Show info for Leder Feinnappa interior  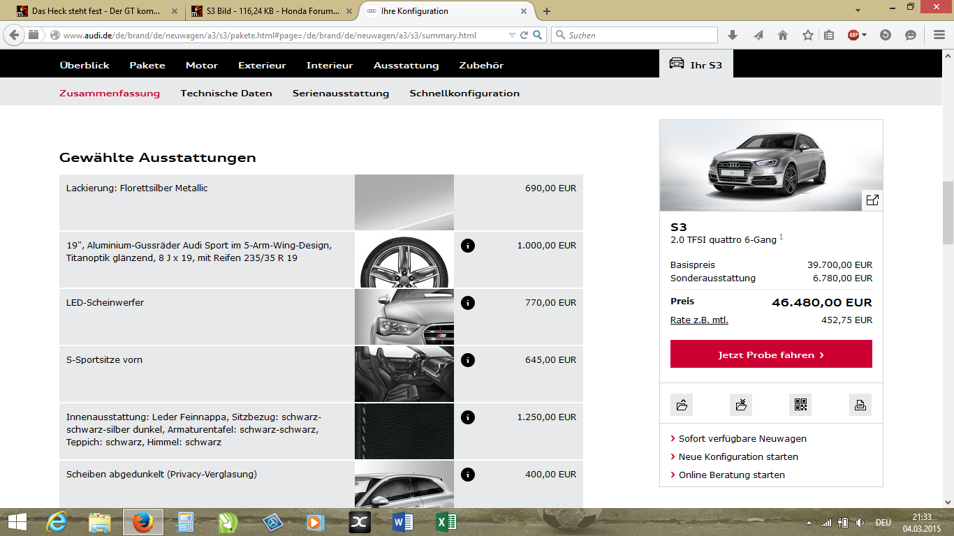click(x=468, y=417)
